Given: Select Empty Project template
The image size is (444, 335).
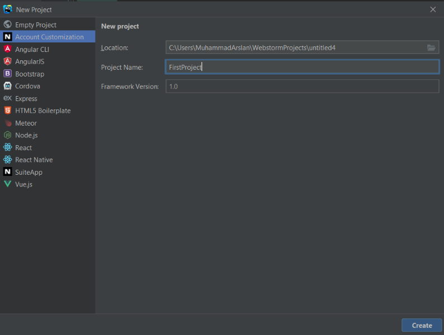Looking at the screenshot, I should [48, 25].
